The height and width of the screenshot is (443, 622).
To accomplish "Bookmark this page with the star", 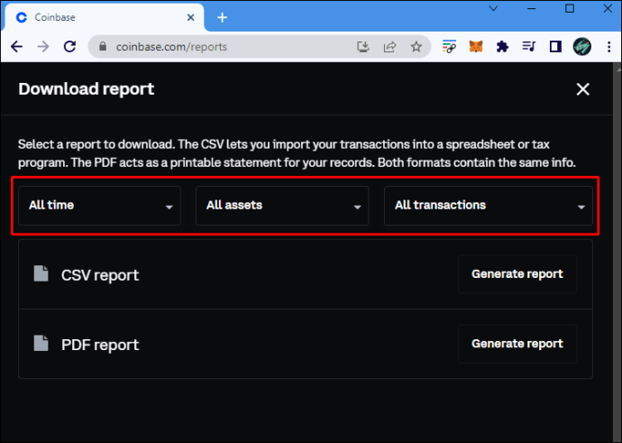I will point(416,47).
